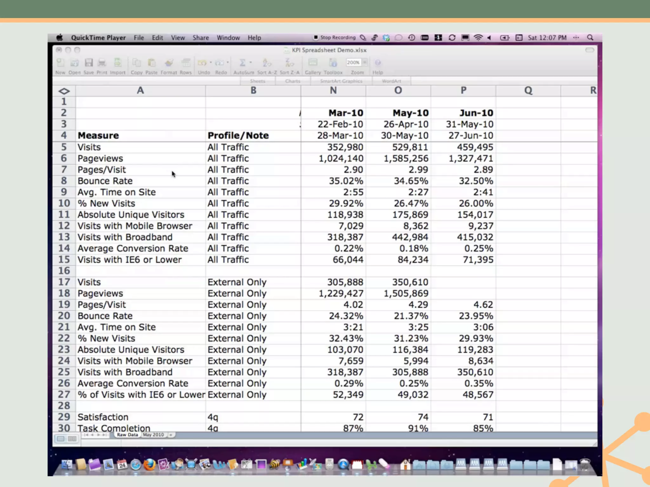Expand the AutoSum functions dropdown arrow
This screenshot has height=487, width=650.
(251, 62)
